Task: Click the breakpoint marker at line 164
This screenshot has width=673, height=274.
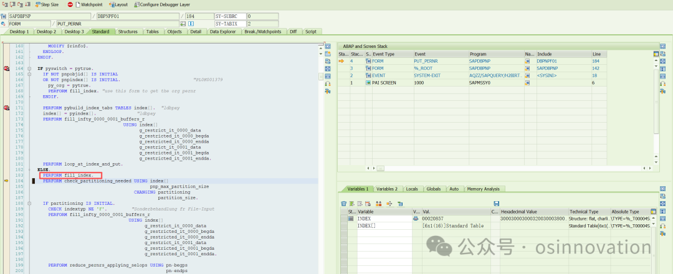Action: tap(6, 68)
